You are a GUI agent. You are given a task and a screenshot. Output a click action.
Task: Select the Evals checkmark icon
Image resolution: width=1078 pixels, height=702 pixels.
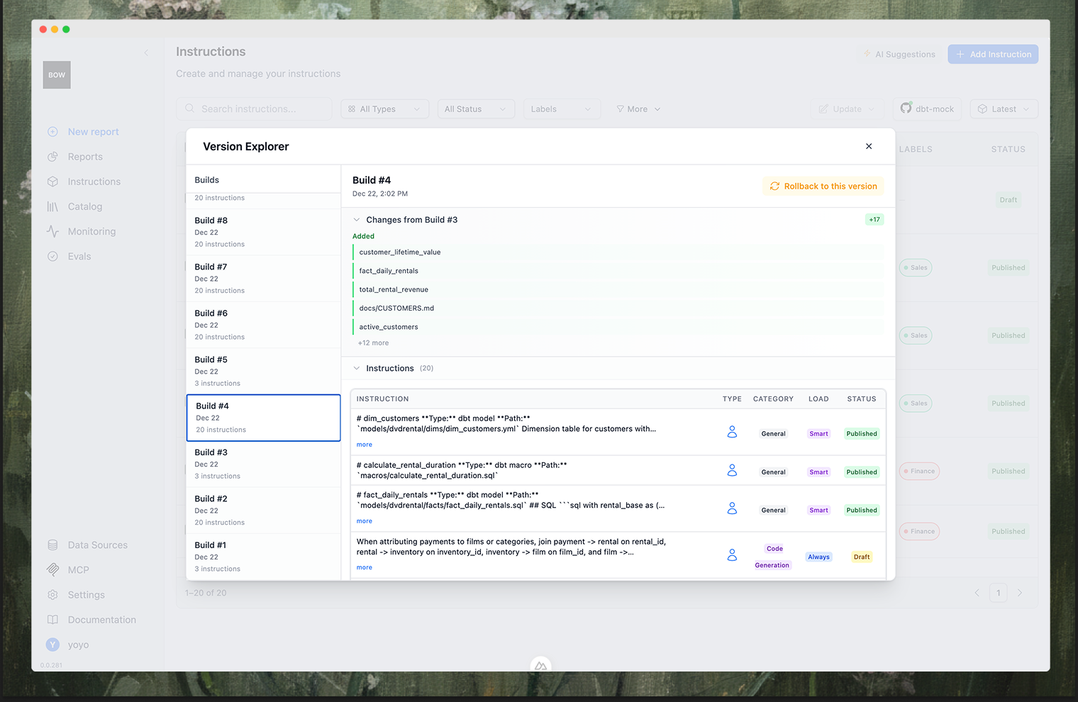click(x=53, y=256)
